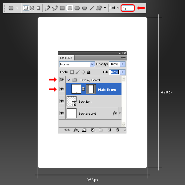The image size is (185, 185).
Task: Choose the Ellipse shape tool
Action: click(x=77, y=8)
